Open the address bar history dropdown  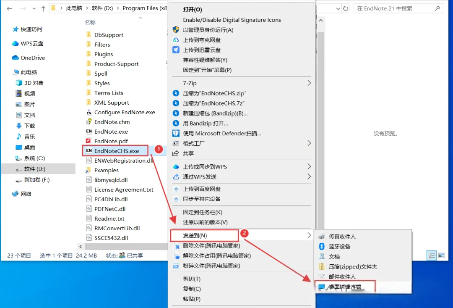click(x=338, y=9)
